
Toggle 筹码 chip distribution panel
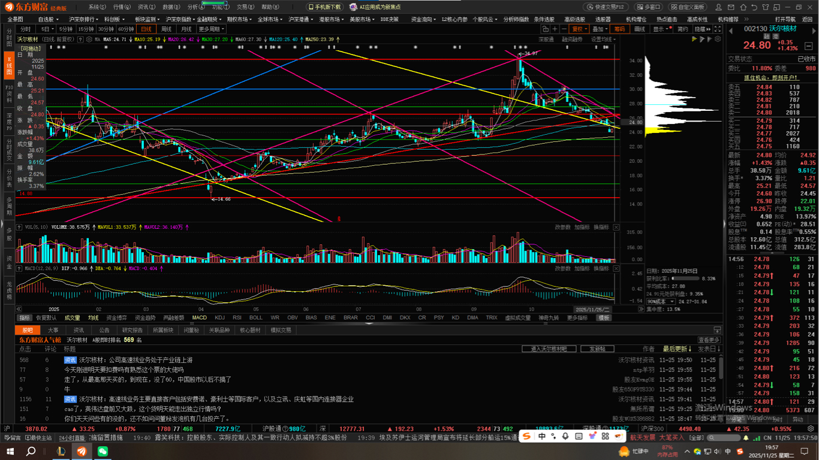coord(619,29)
